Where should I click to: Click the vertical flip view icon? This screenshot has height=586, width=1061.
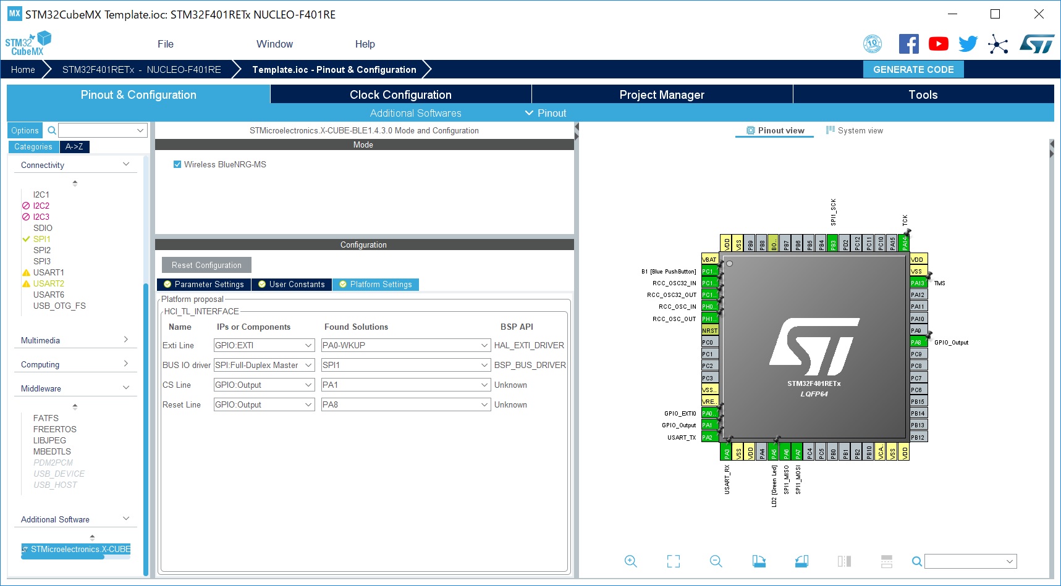coord(844,561)
